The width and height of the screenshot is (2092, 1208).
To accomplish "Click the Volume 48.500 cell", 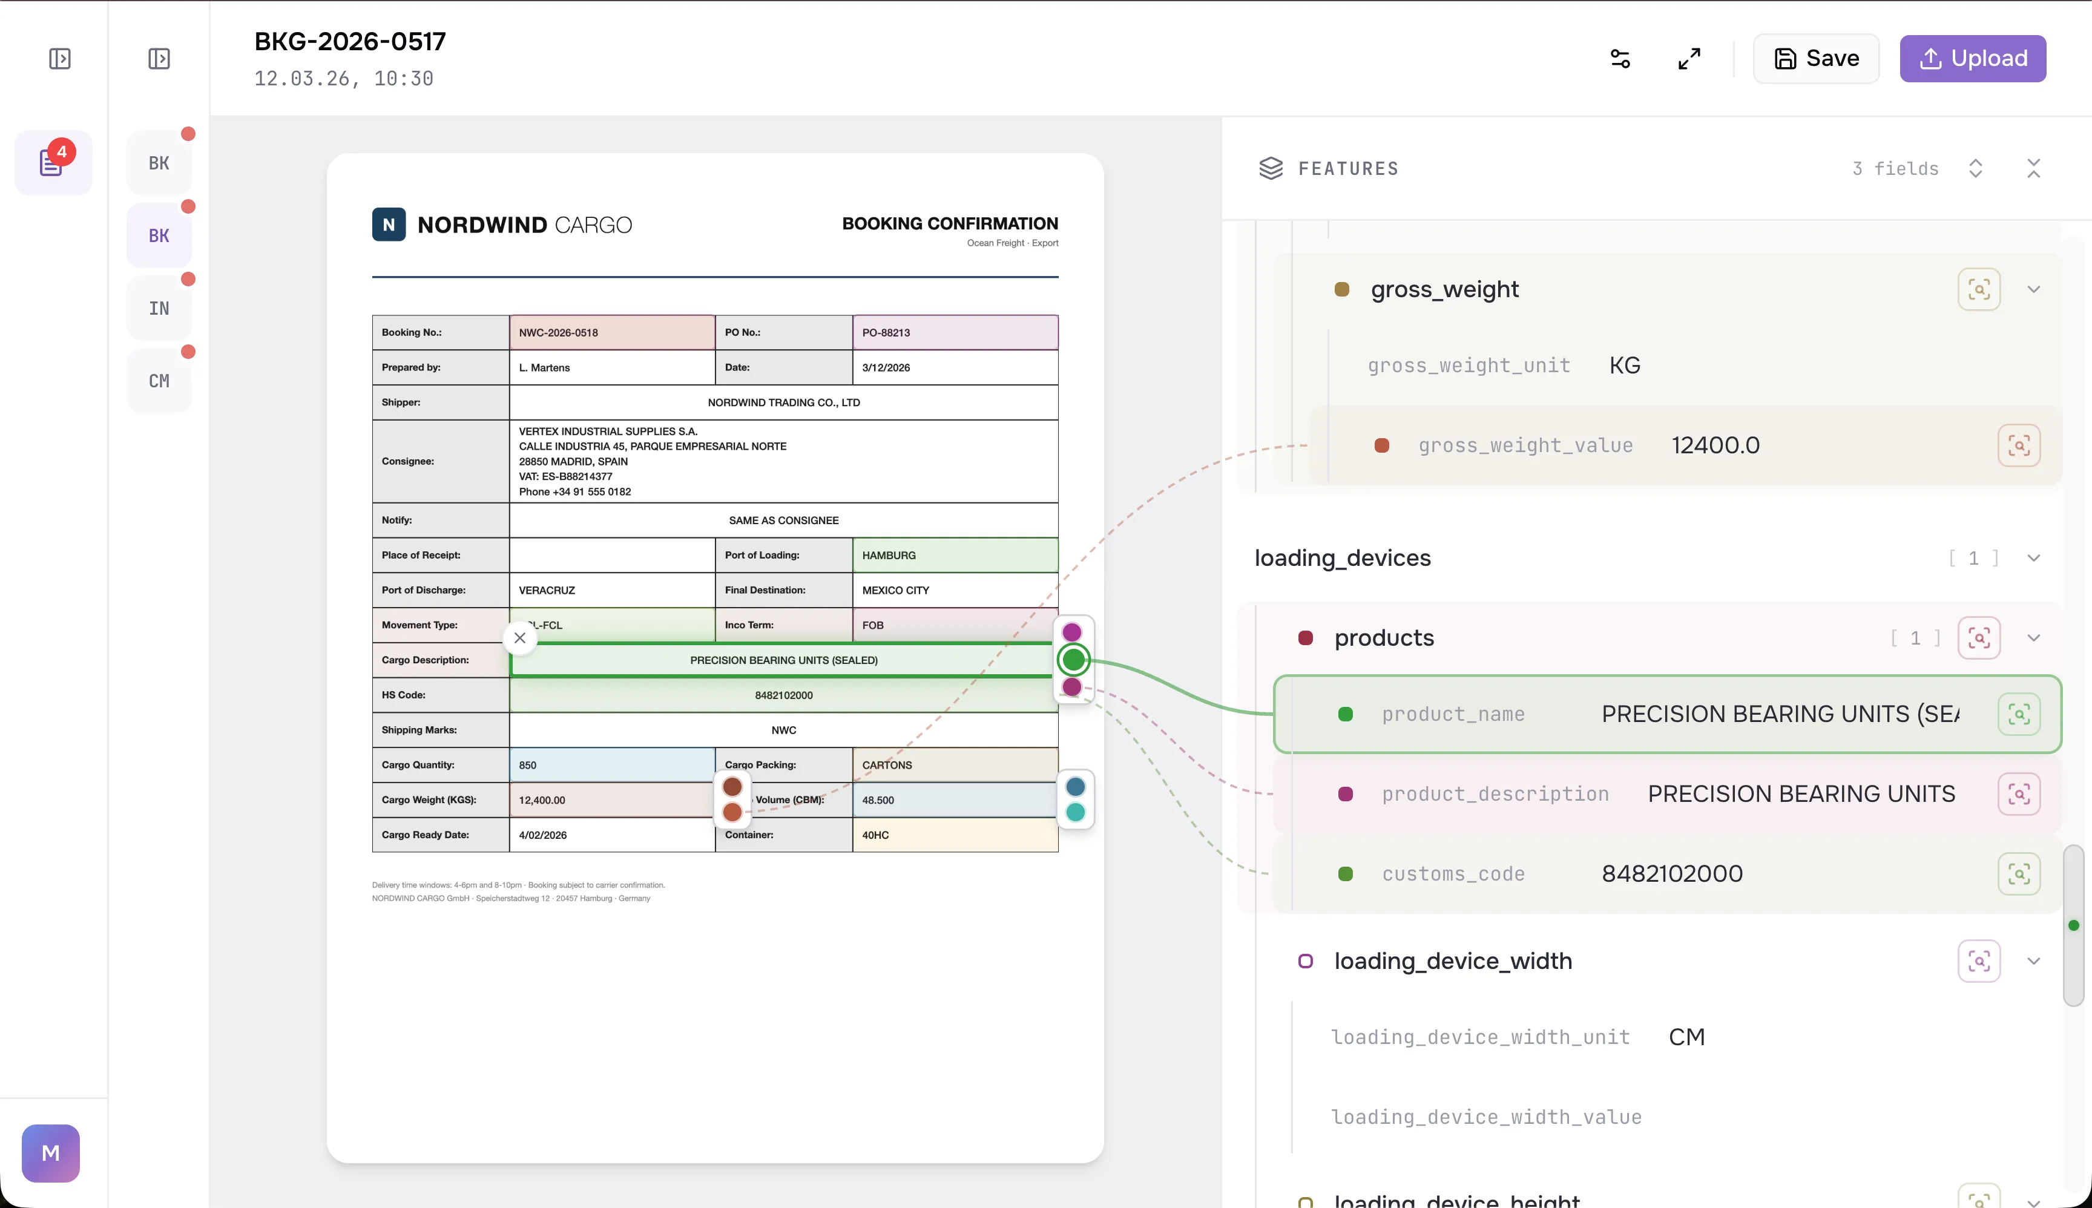I will point(955,800).
